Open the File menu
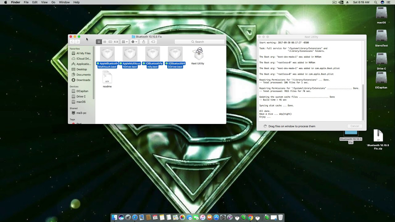 click(x=26, y=2)
